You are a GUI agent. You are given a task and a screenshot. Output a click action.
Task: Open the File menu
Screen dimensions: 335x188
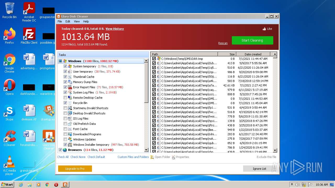(x=60, y=21)
